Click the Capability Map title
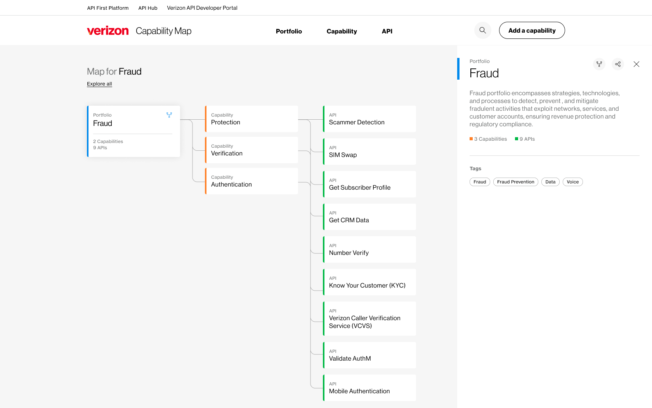The image size is (652, 408). 163,31
